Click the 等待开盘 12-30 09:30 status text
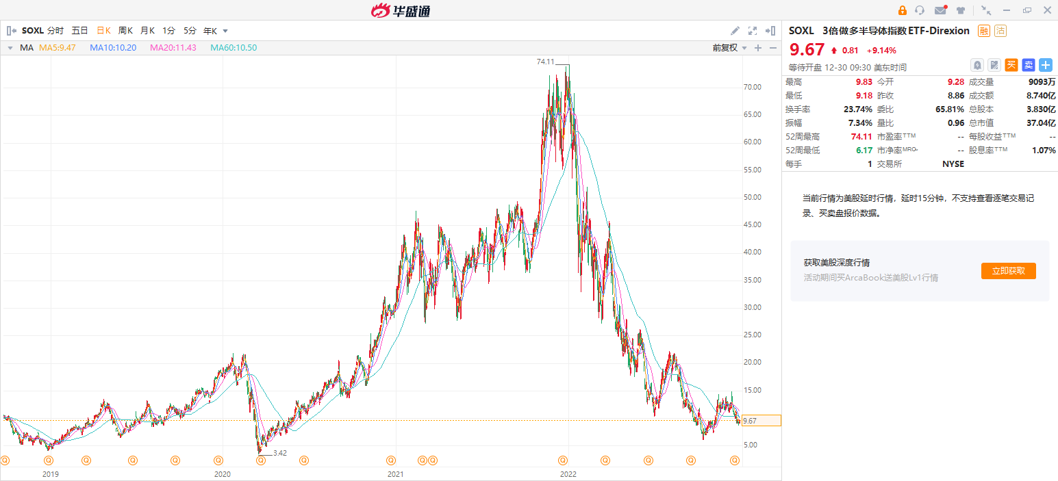 point(848,67)
